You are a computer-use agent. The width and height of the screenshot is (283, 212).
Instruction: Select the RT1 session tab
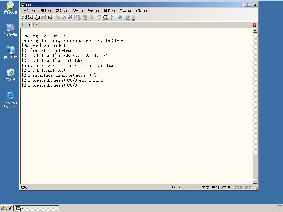(37, 24)
